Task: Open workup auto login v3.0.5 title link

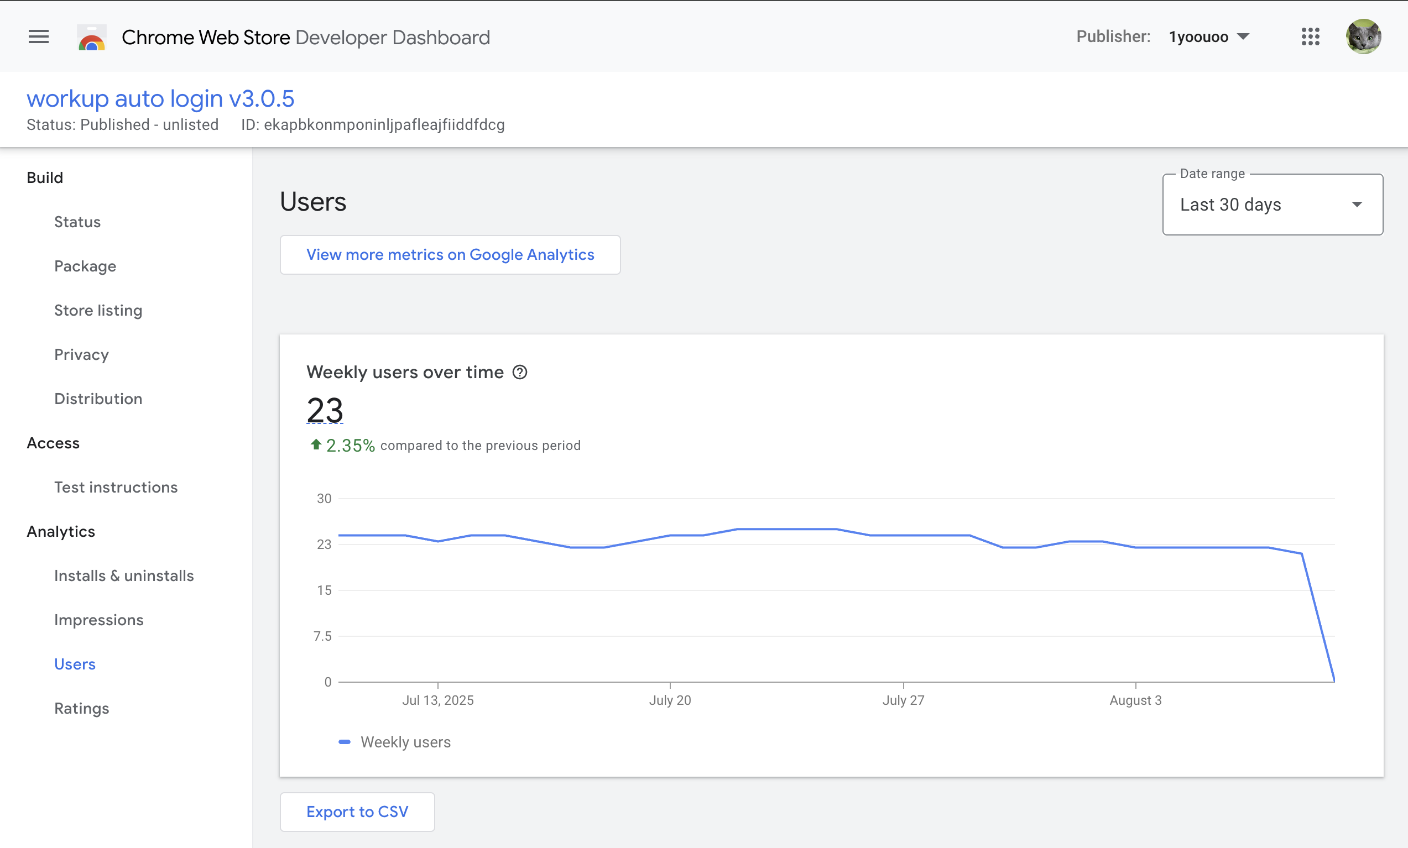Action: (160, 99)
